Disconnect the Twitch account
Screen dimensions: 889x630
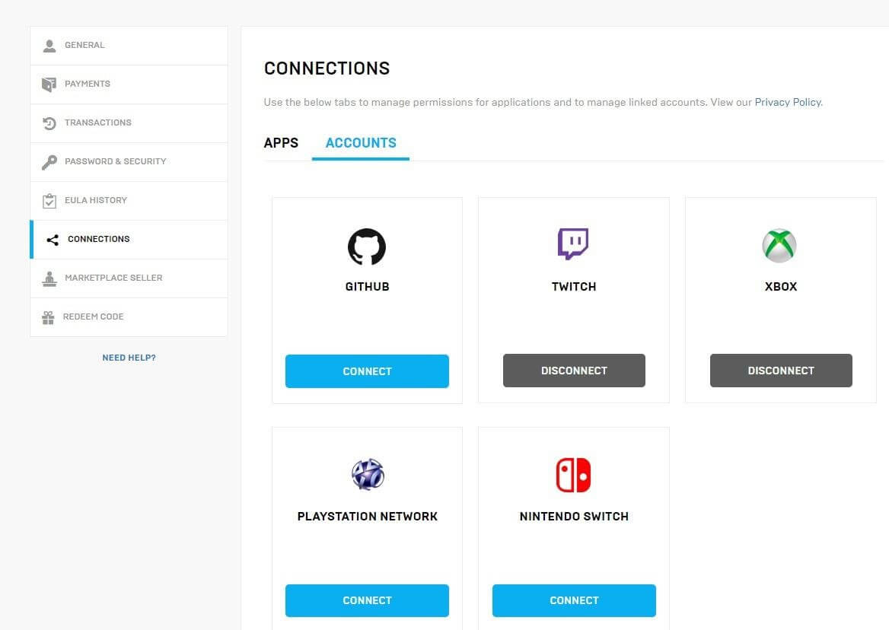[x=574, y=371]
